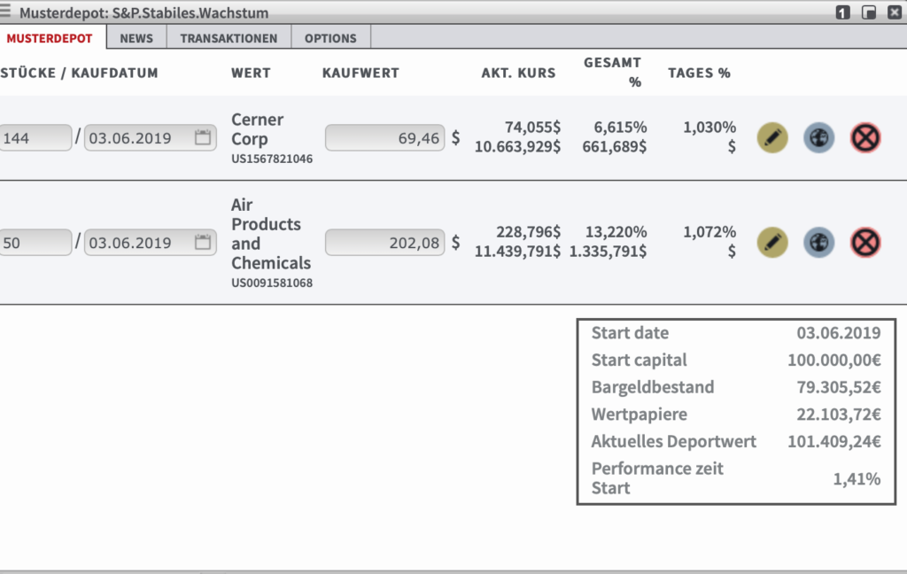Select the OPTIONS tab
Screen dimensions: 907x574
pyautogui.click(x=330, y=38)
